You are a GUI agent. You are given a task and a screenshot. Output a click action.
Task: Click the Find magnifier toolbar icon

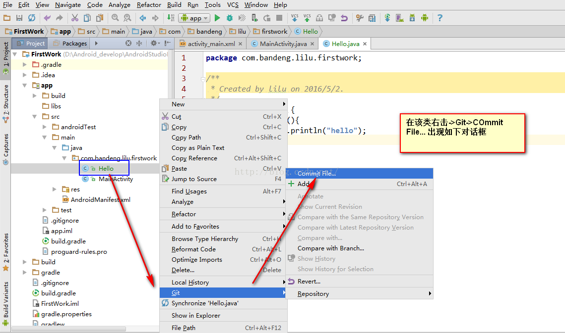tap(115, 18)
